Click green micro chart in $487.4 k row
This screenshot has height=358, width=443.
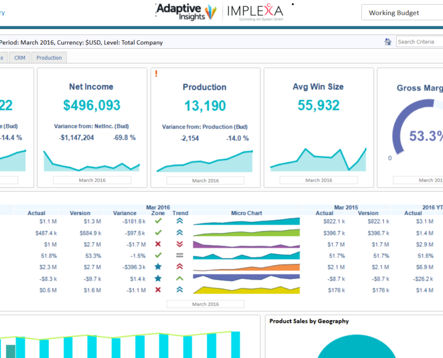[x=246, y=233]
